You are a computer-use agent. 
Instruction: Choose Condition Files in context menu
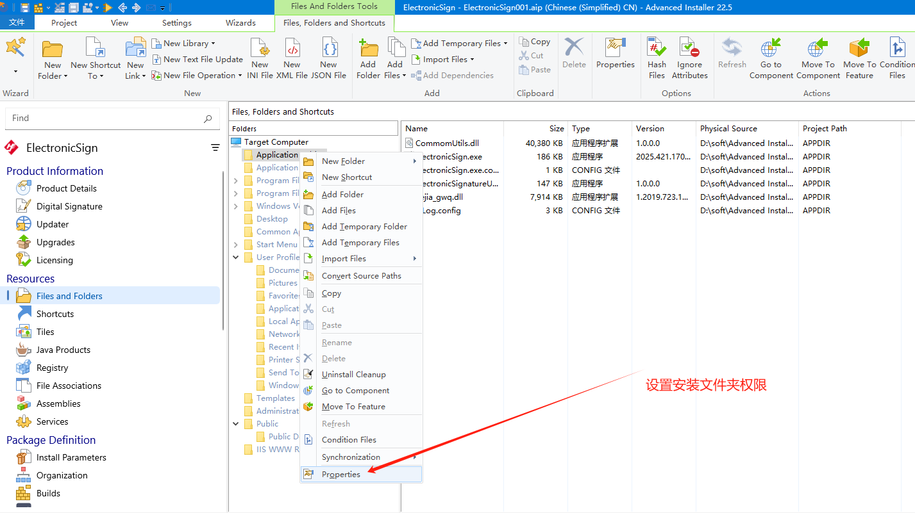(x=362, y=439)
